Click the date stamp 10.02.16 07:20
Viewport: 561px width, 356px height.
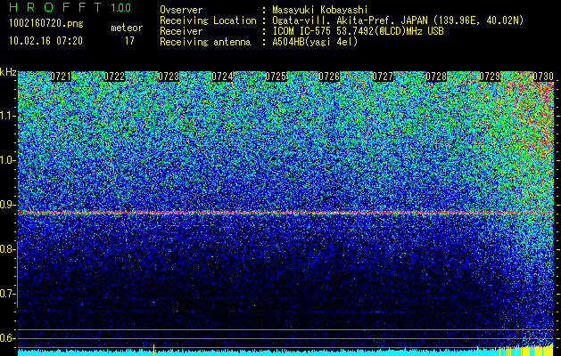pos(45,41)
